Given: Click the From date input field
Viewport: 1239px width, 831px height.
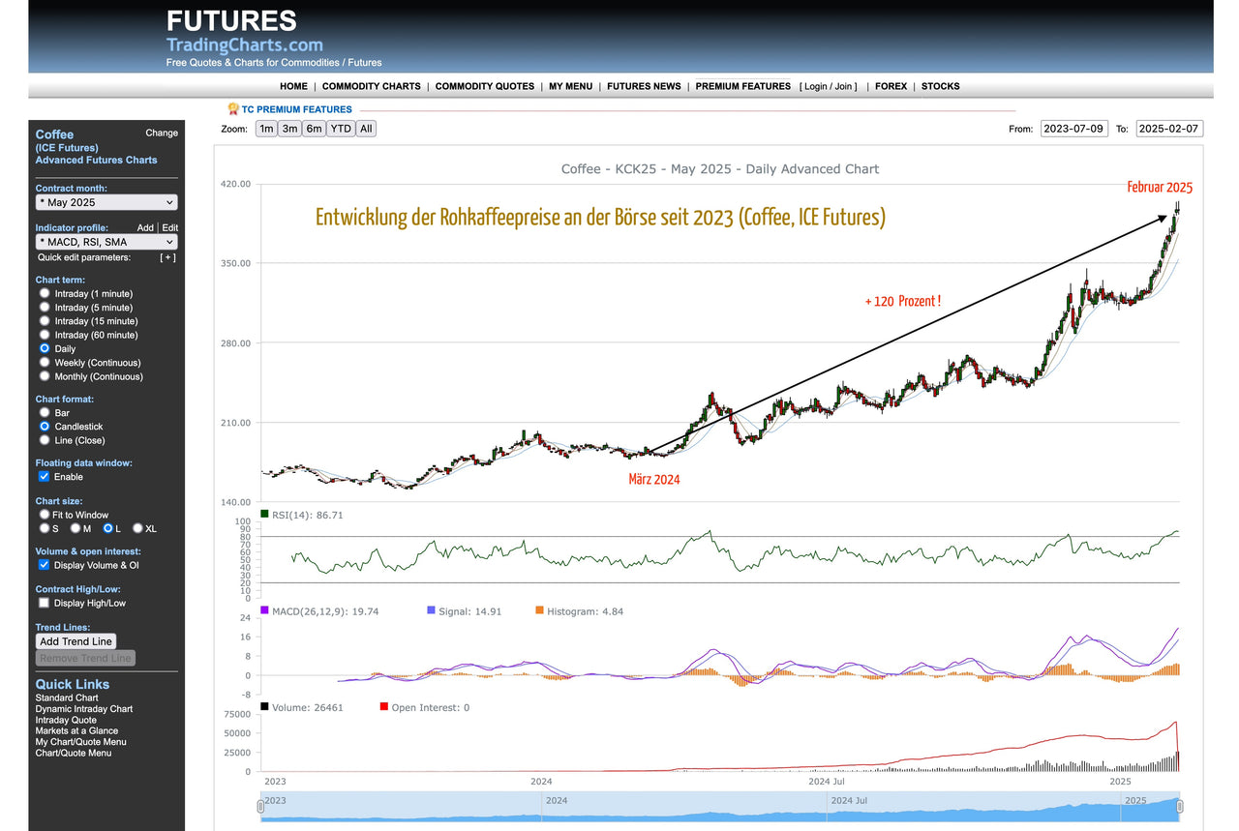Looking at the screenshot, I should pyautogui.click(x=1073, y=129).
